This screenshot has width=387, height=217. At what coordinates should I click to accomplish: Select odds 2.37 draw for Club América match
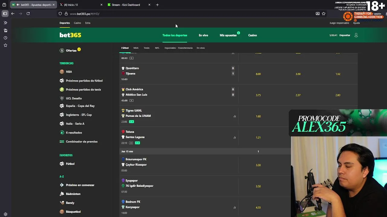(x=298, y=95)
